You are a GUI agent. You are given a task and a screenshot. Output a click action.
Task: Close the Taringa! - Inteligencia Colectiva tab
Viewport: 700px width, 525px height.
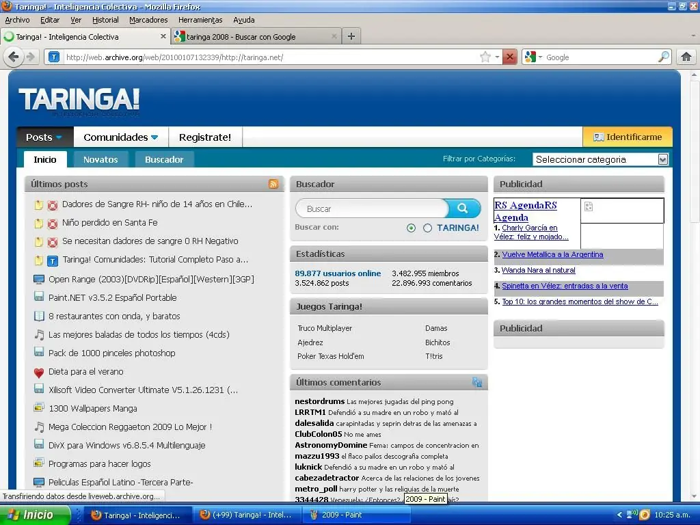[163, 36]
